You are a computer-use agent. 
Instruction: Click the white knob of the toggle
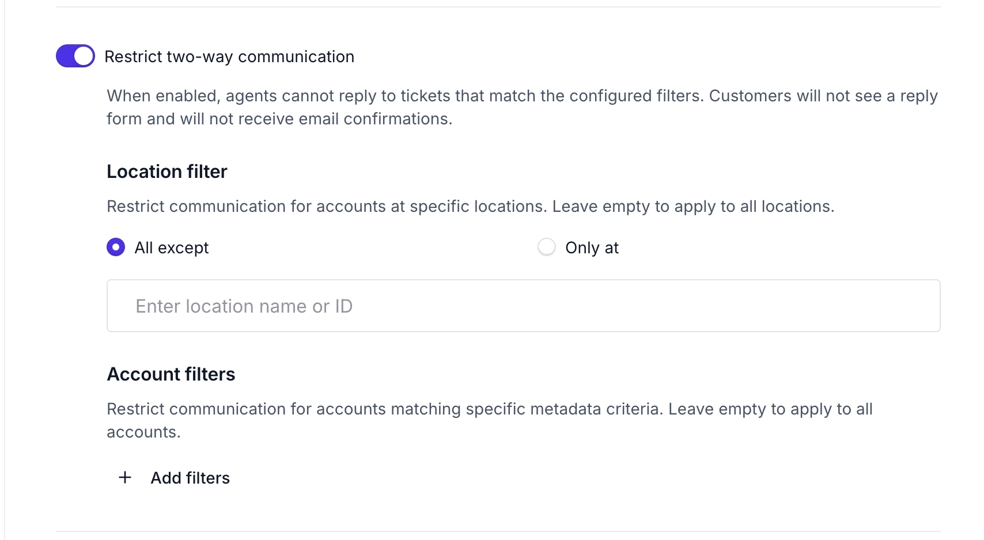(84, 56)
